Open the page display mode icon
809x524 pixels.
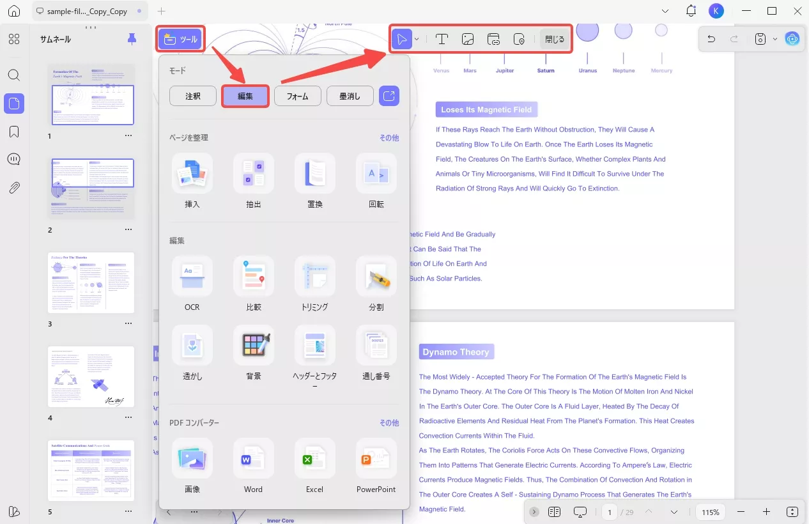click(x=554, y=512)
